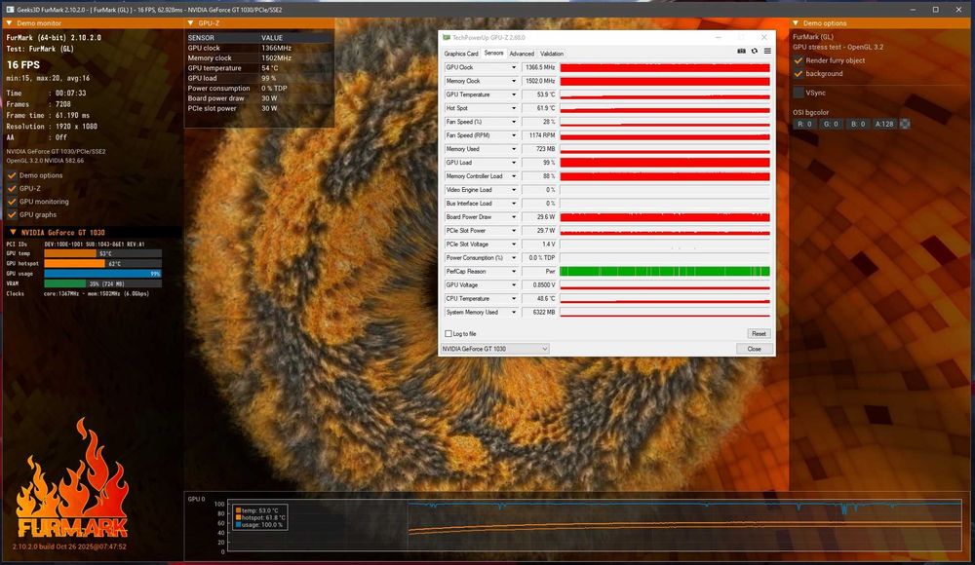Click the GPU-Z screenshot camera icon
Image resolution: width=975 pixels, height=565 pixels.
tap(741, 51)
